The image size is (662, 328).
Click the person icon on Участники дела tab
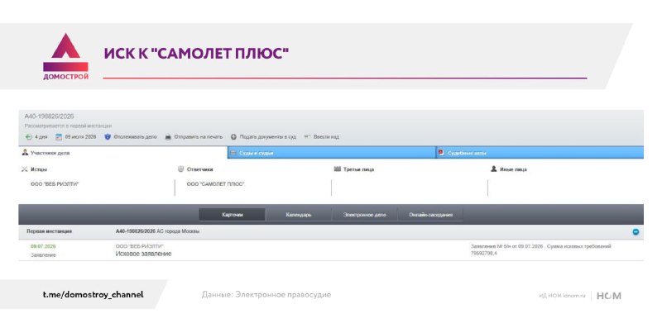pyautogui.click(x=25, y=153)
